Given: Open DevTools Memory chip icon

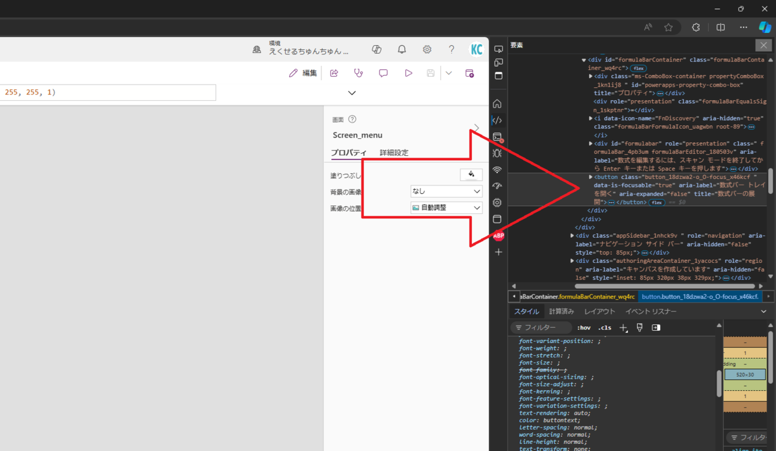Looking at the screenshot, I should click(497, 202).
